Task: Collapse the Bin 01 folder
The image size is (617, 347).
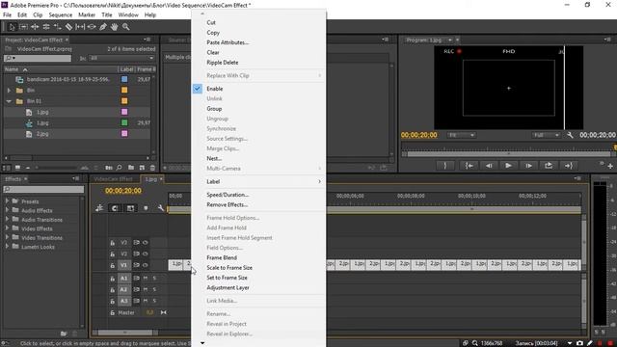Action: (x=9, y=101)
